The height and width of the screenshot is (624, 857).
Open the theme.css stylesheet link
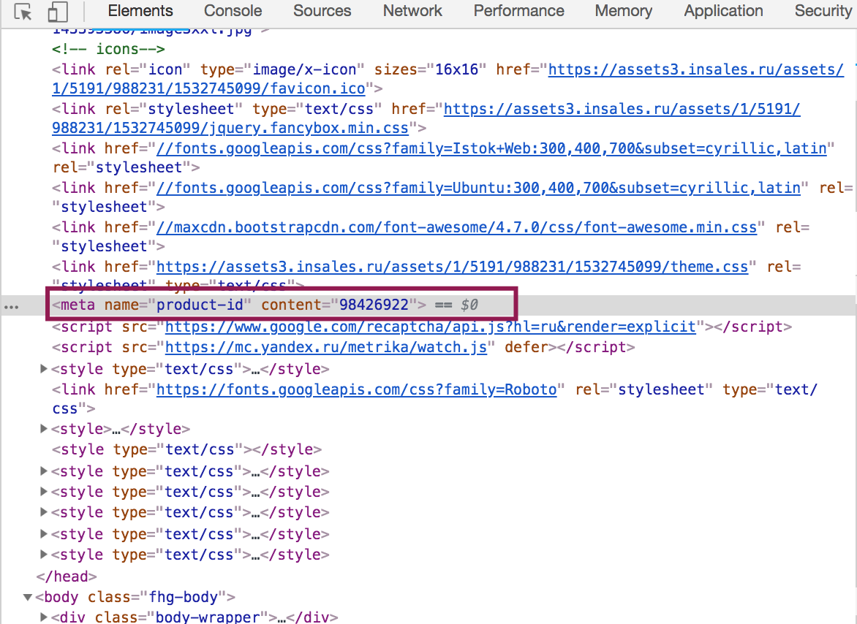click(452, 267)
